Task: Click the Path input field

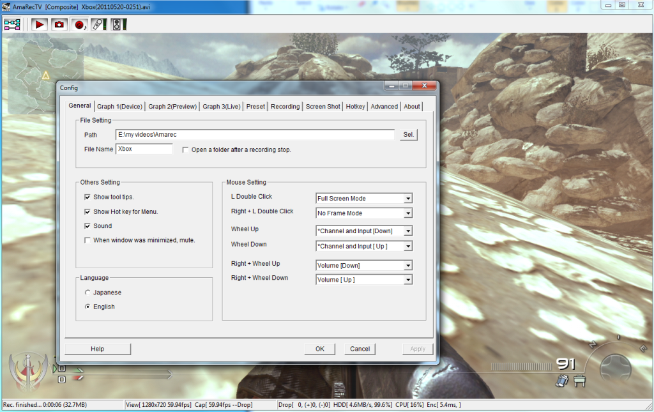Action: point(255,135)
